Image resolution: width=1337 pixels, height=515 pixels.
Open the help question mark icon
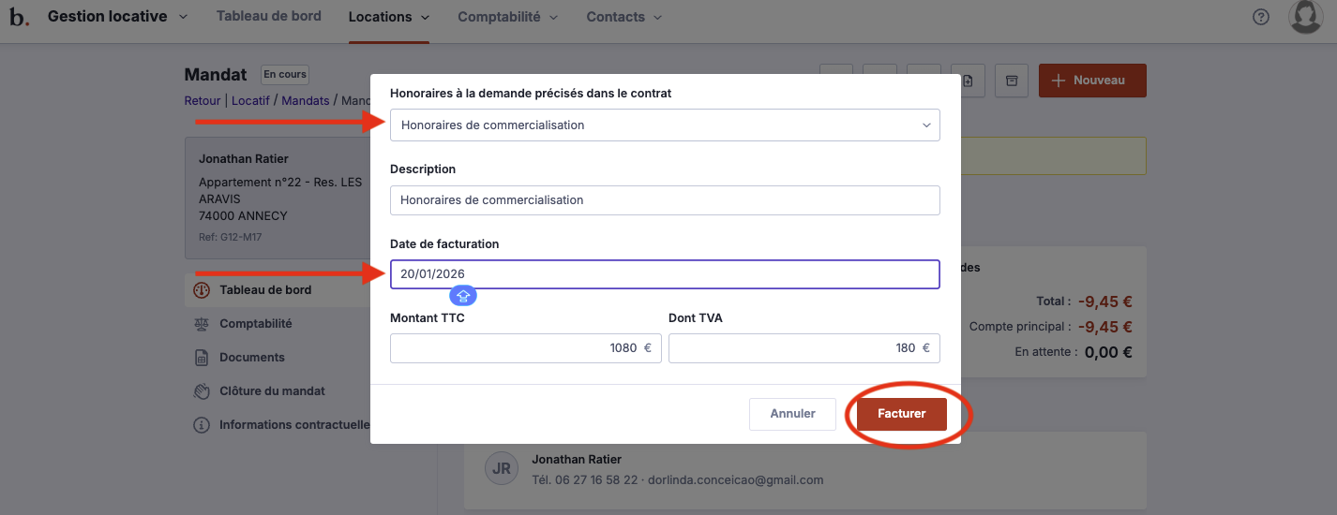[1261, 17]
